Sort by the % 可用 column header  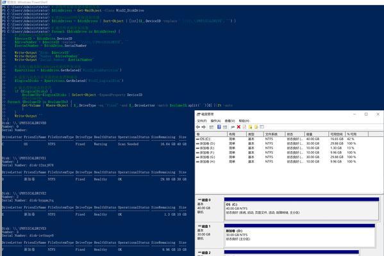pyautogui.click(x=356, y=134)
